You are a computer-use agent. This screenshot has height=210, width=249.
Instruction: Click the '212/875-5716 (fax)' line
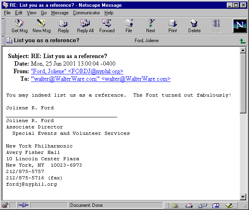(x=34, y=178)
